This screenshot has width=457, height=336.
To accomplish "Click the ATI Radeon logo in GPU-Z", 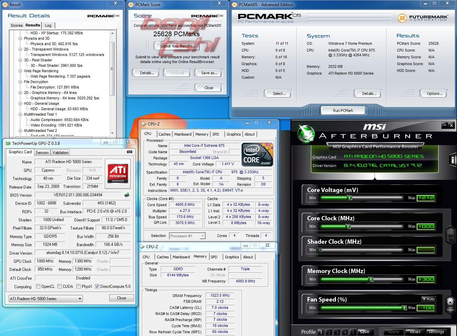I will coord(118,174).
